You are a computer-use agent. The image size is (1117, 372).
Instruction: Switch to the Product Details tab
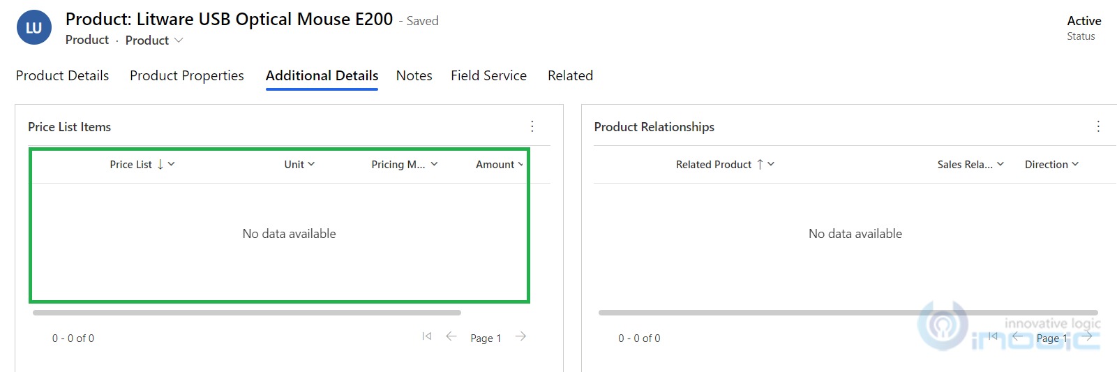coord(62,75)
